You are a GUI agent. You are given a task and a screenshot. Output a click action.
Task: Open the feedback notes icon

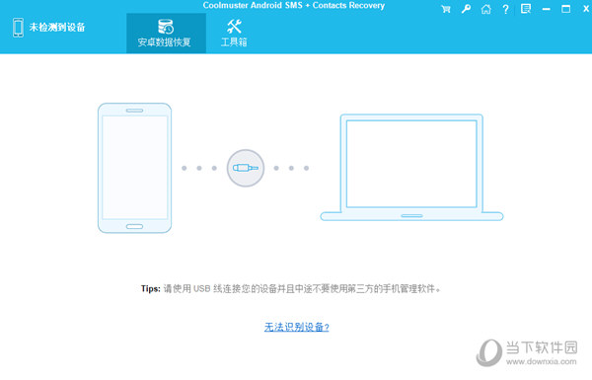point(526,9)
